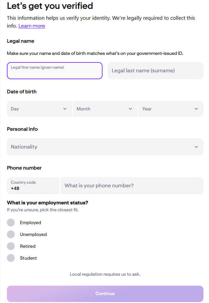
Task: Click the phone number input field
Action: coord(132,186)
